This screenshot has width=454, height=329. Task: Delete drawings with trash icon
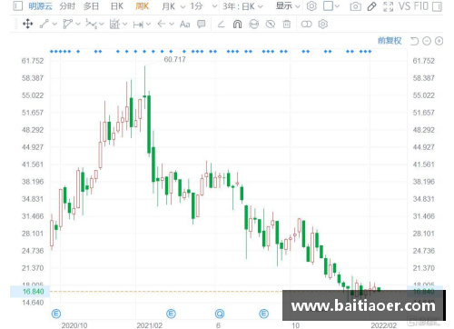point(287,24)
